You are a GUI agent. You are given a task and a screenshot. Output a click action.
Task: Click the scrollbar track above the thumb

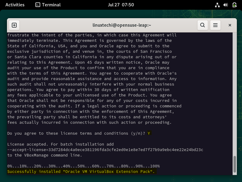click(235, 94)
